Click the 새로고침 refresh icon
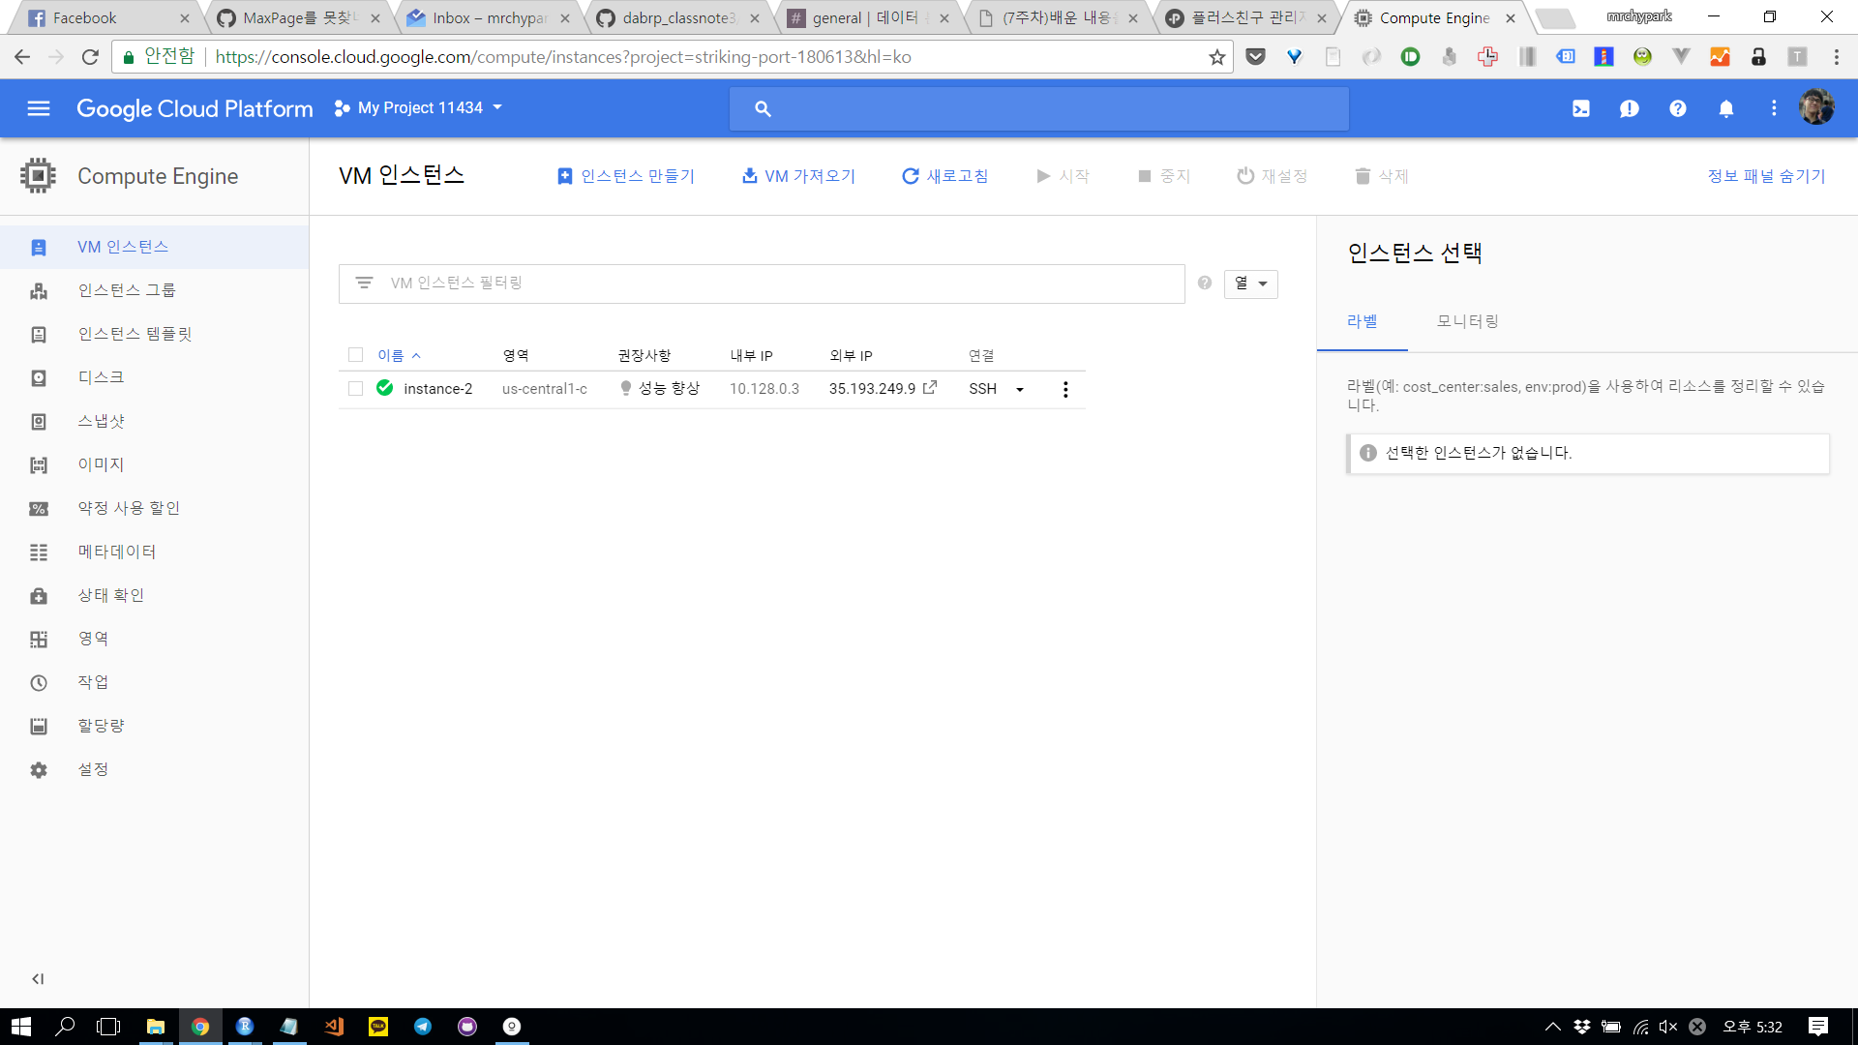1858x1045 pixels. [910, 176]
